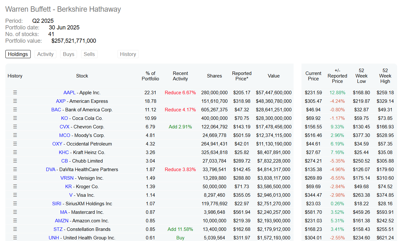Open the UNH stock link
Screen dimensions: 406x241
click(x=54, y=238)
